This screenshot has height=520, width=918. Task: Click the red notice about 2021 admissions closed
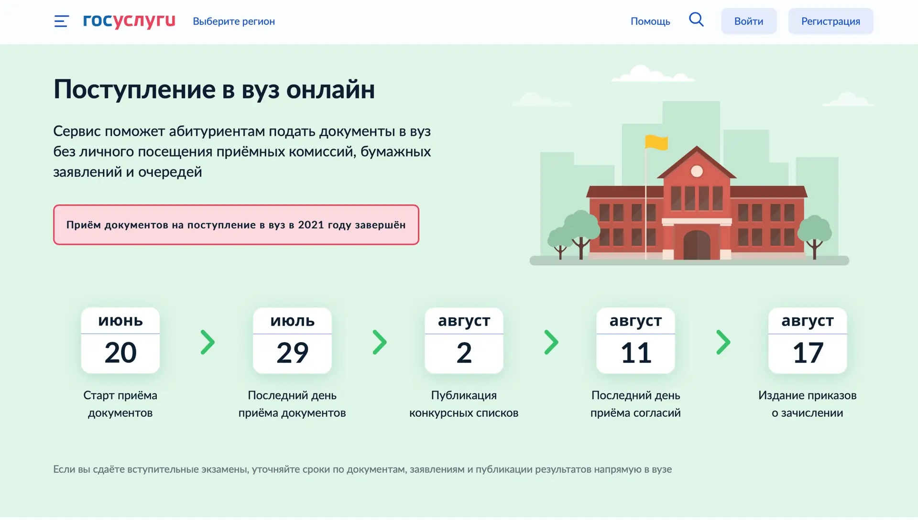tap(236, 225)
